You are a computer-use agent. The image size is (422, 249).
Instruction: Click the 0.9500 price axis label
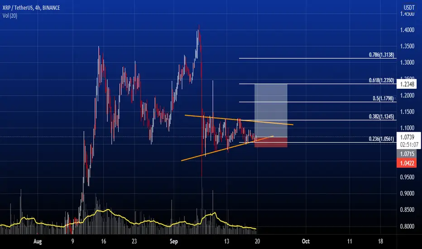tap(407, 177)
